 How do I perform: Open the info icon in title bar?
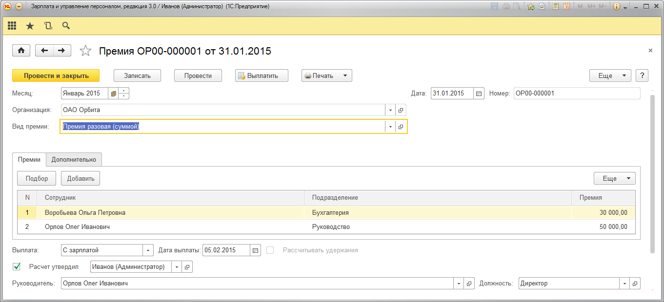(x=616, y=7)
